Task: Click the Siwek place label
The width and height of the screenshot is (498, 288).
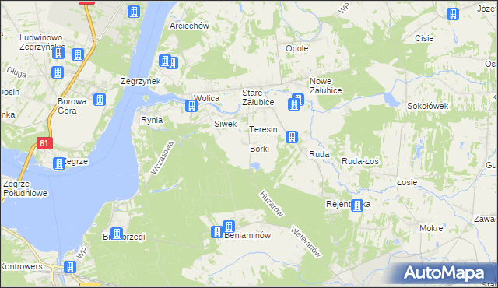Action: pyautogui.click(x=226, y=125)
